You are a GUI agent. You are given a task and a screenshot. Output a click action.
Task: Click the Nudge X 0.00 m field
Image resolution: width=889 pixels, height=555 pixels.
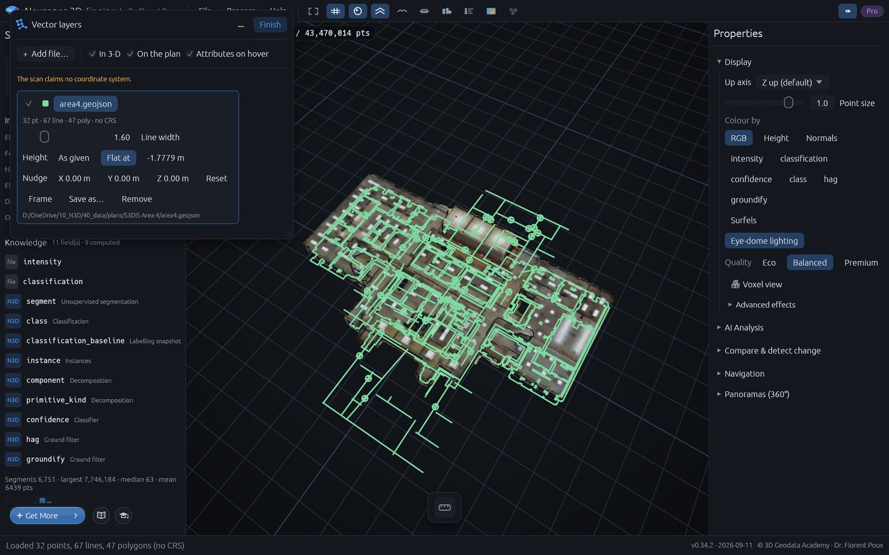(74, 178)
